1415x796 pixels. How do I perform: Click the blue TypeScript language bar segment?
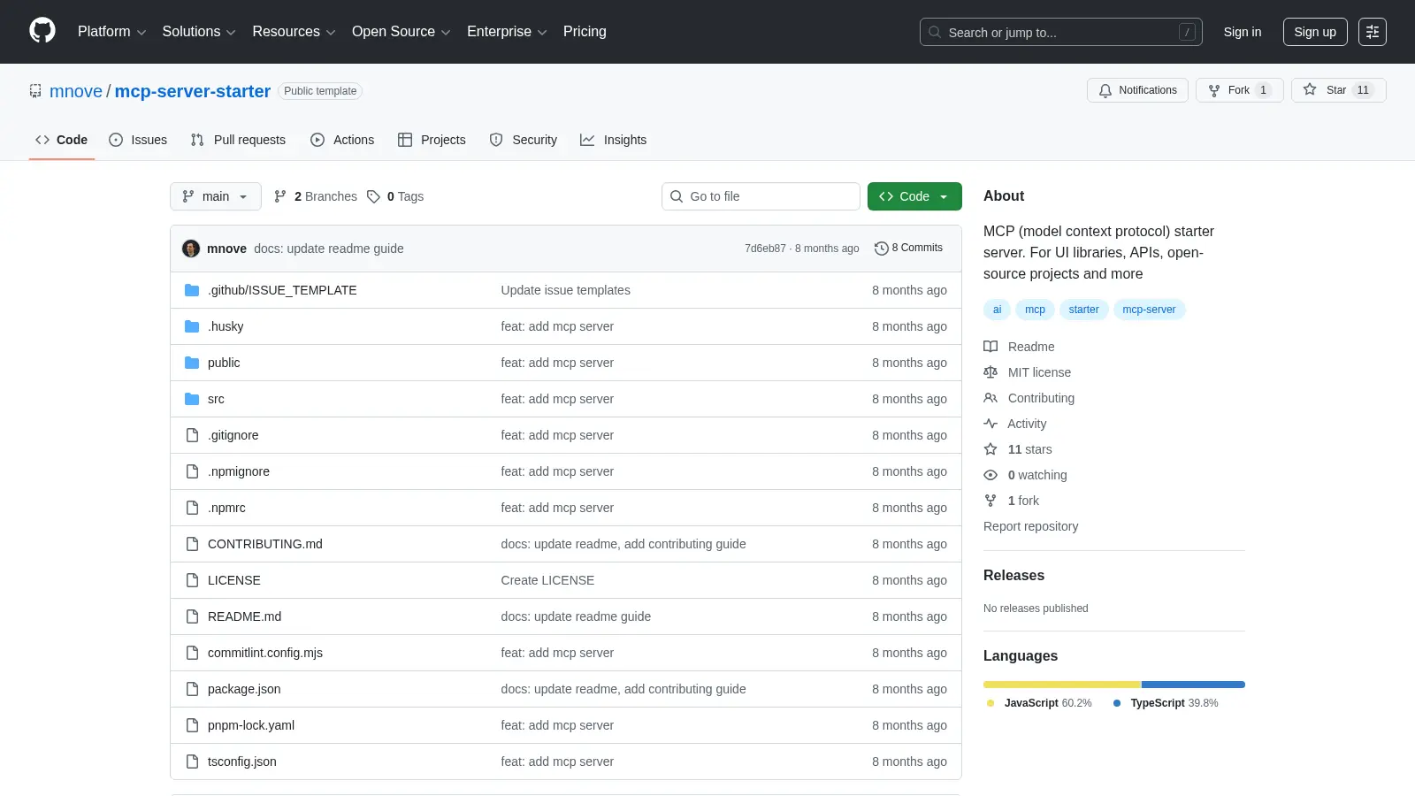click(x=1193, y=685)
